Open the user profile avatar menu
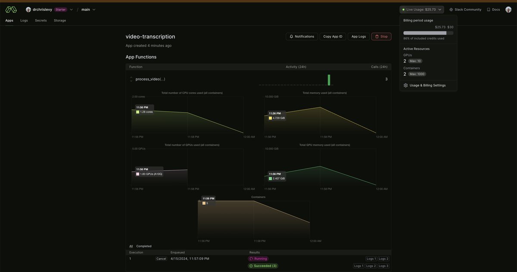Screen dimensions: 517x272 pos(508,9)
